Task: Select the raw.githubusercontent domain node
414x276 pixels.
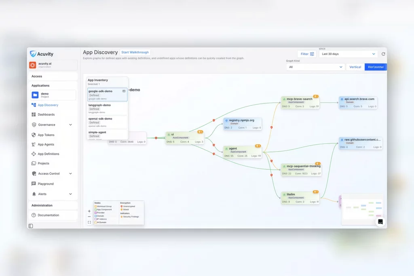Action: click(360, 143)
